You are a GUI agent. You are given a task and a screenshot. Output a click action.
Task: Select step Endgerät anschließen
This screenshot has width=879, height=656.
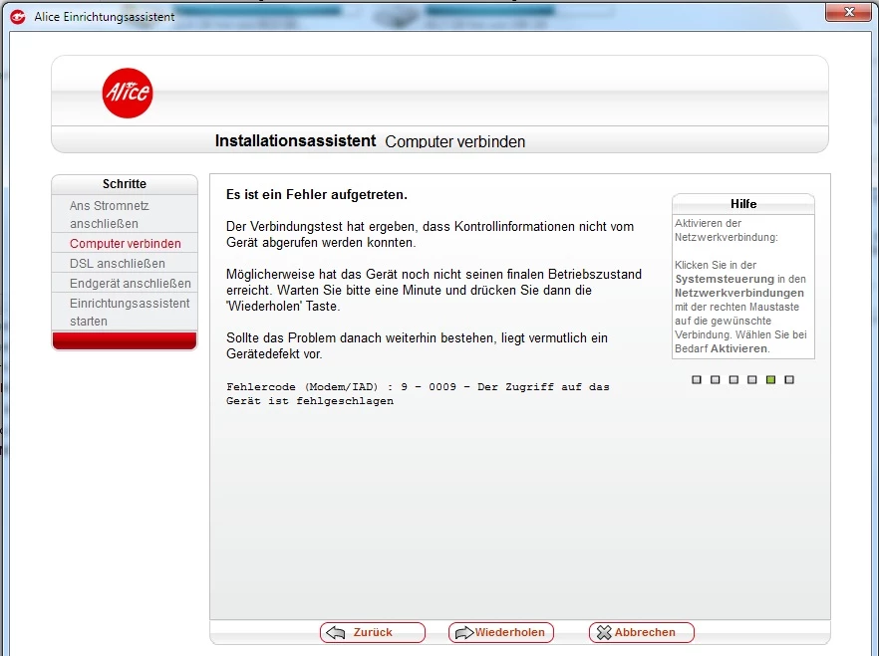tap(125, 284)
